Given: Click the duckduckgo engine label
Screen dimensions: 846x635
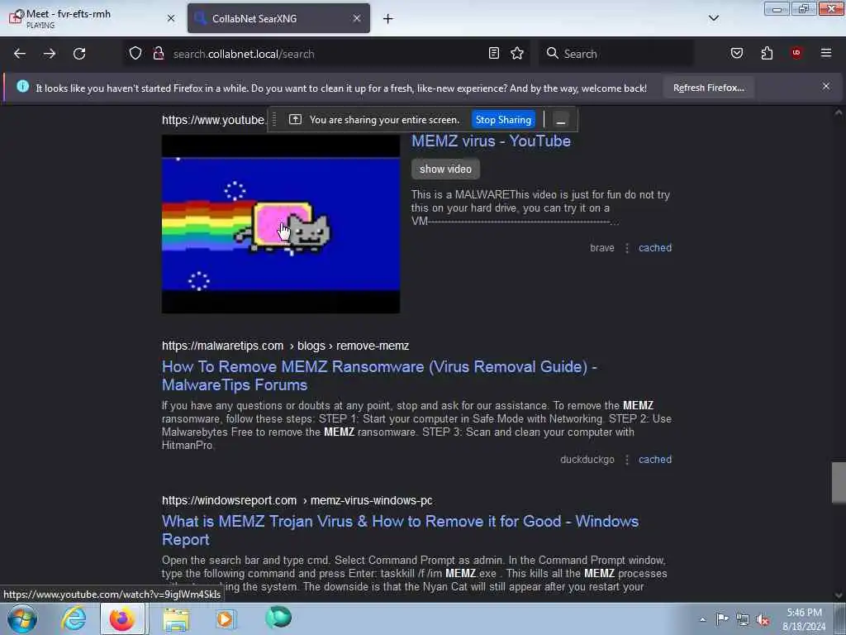Looking at the screenshot, I should click(587, 460).
